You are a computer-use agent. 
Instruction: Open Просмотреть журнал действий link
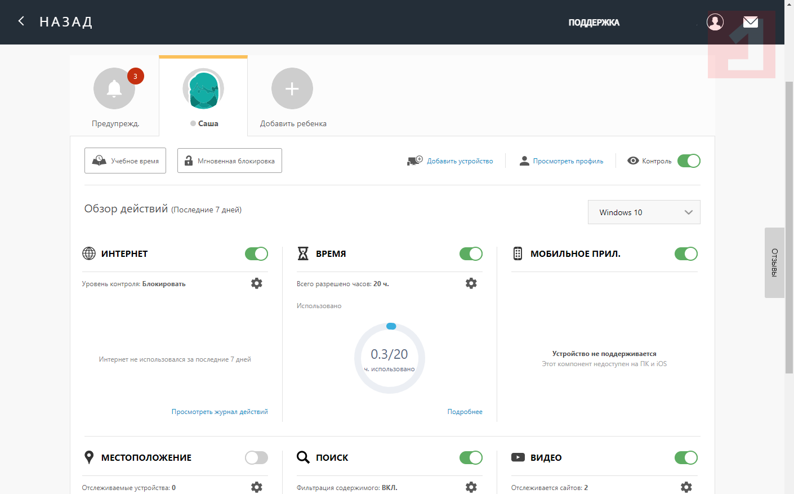click(x=220, y=412)
